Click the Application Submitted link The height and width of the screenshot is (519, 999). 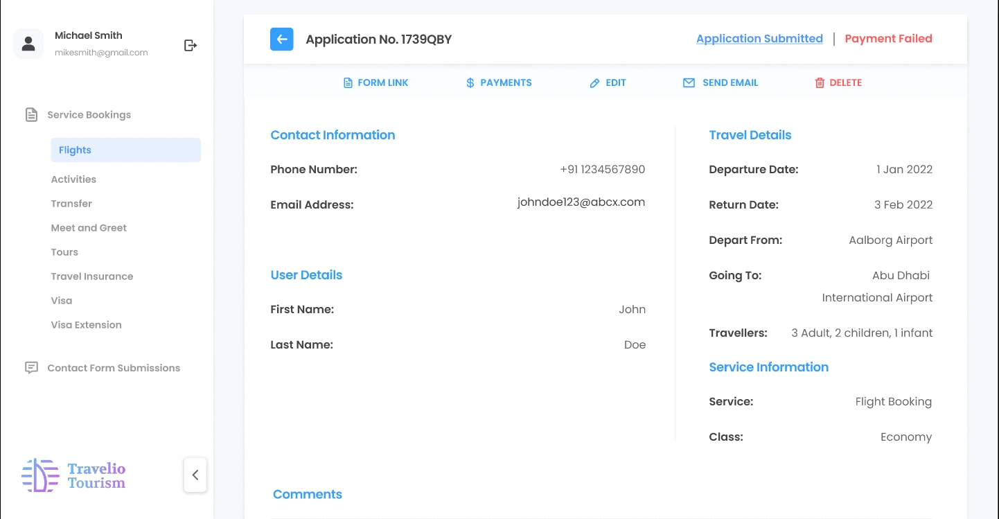pos(759,39)
